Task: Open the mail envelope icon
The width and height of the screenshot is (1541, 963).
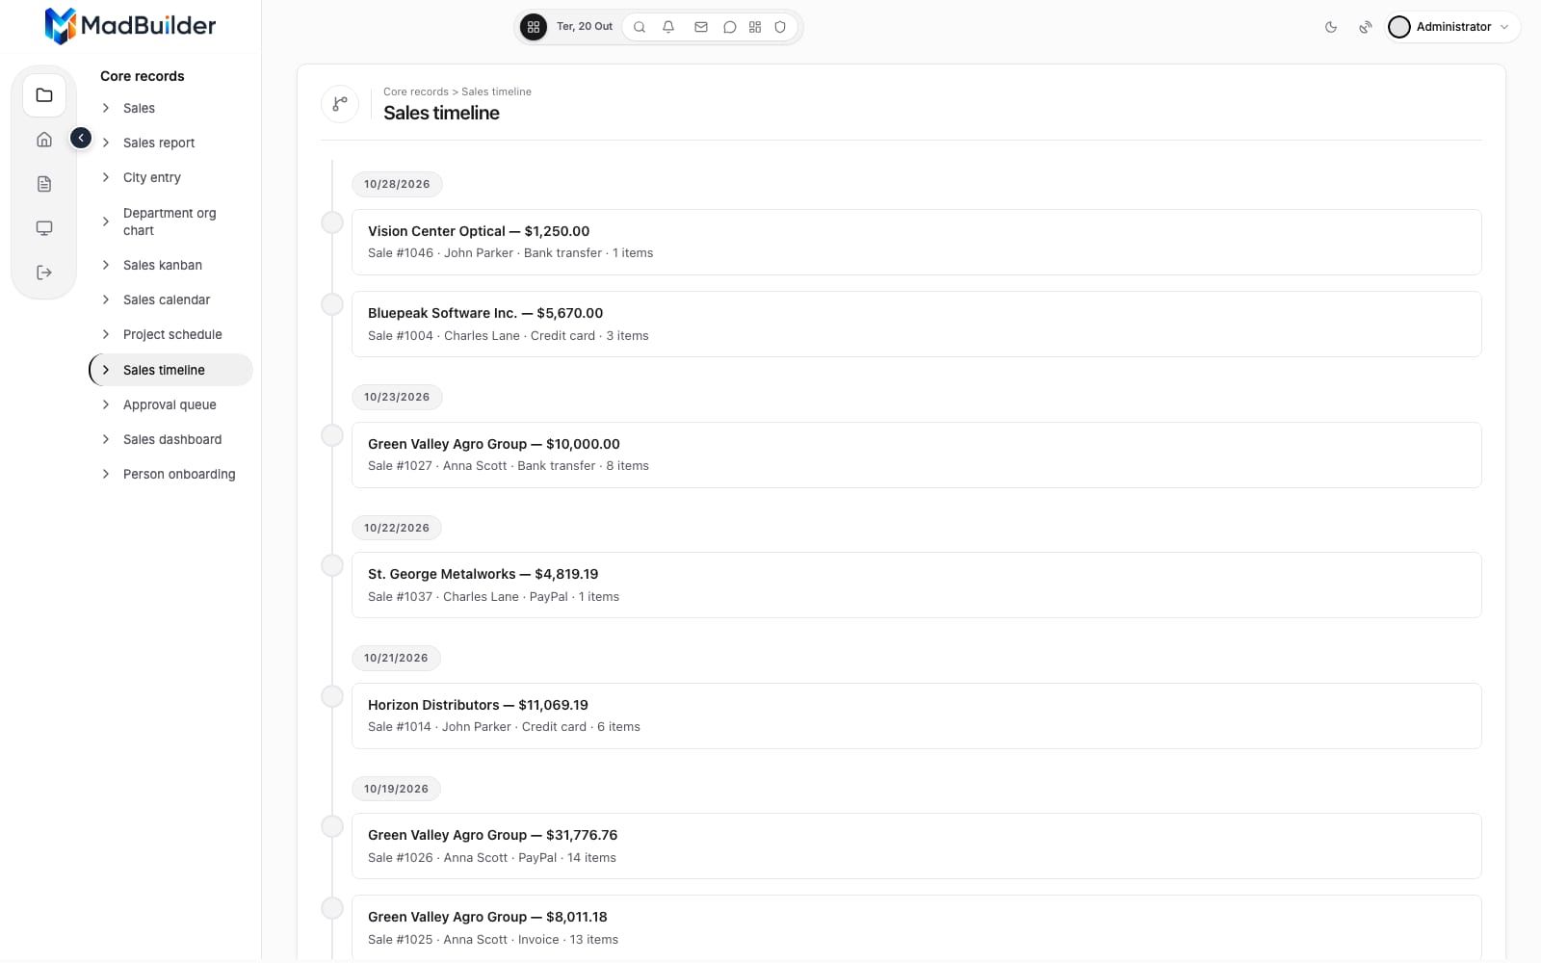Action: [701, 27]
